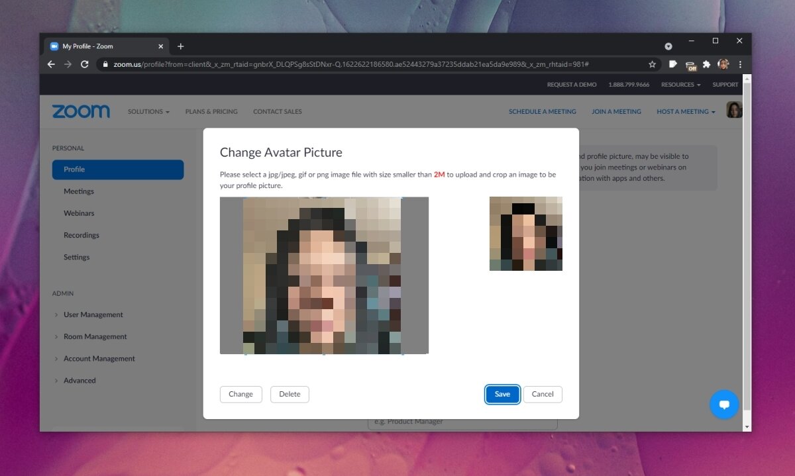The height and width of the screenshot is (476, 795).
Task: Save the new avatar picture
Action: click(502, 394)
